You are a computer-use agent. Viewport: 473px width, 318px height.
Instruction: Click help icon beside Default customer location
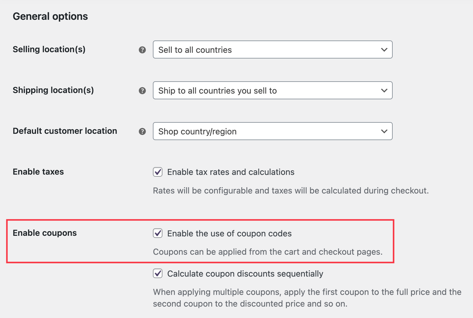tap(142, 131)
